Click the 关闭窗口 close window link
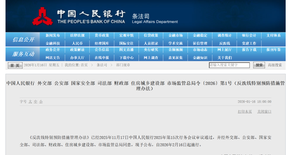Image resolution: width=289 pixels, height=155 pixels. coord(264,112)
